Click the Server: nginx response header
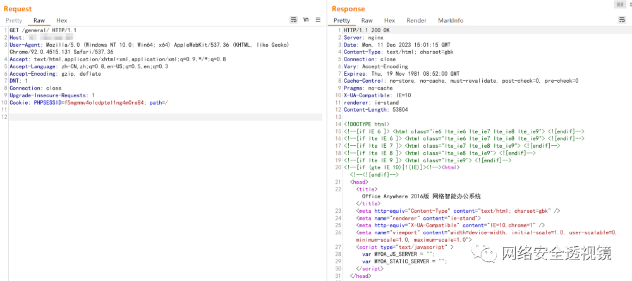This screenshot has height=281, width=632. [x=363, y=37]
